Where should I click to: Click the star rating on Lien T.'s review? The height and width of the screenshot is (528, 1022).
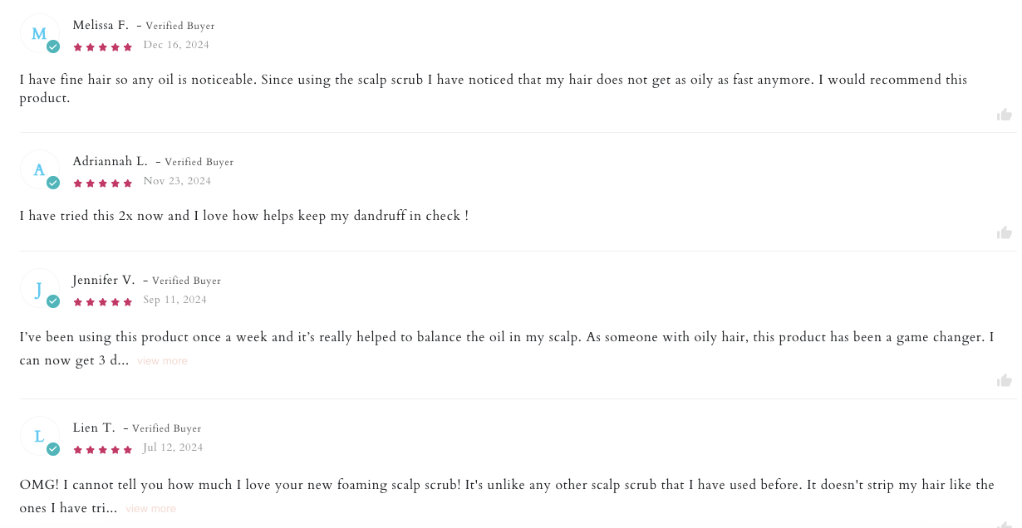(103, 450)
